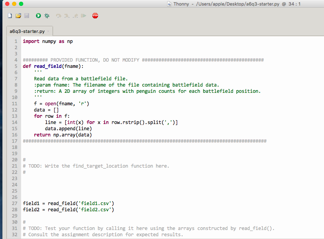Click the window title path text
Screen dimensions: 324x239
[x=237, y=4]
